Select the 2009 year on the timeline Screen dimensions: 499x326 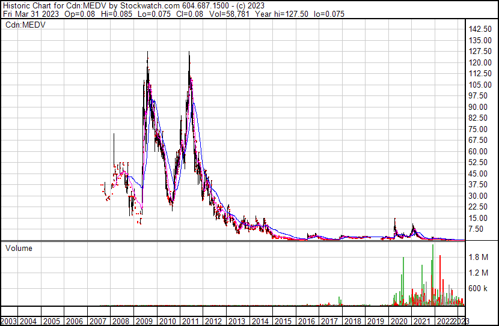point(143,321)
